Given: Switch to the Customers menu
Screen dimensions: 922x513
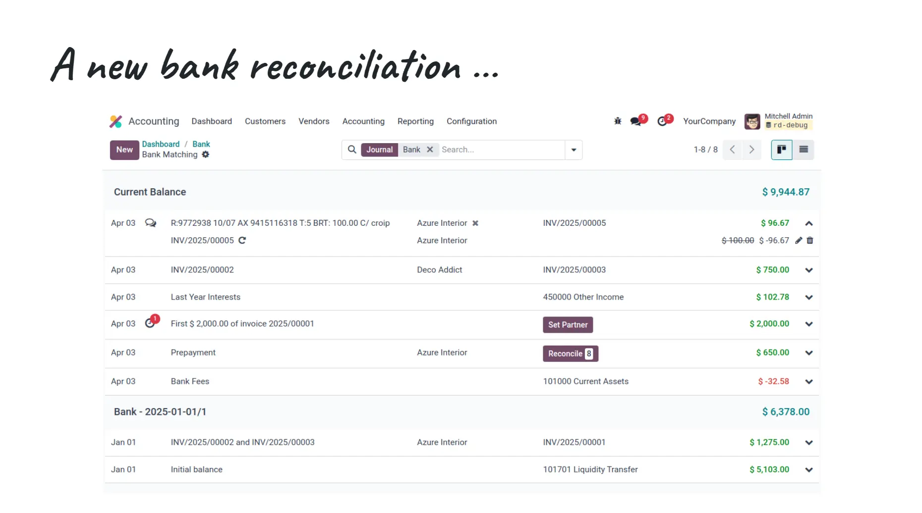Looking at the screenshot, I should point(265,121).
